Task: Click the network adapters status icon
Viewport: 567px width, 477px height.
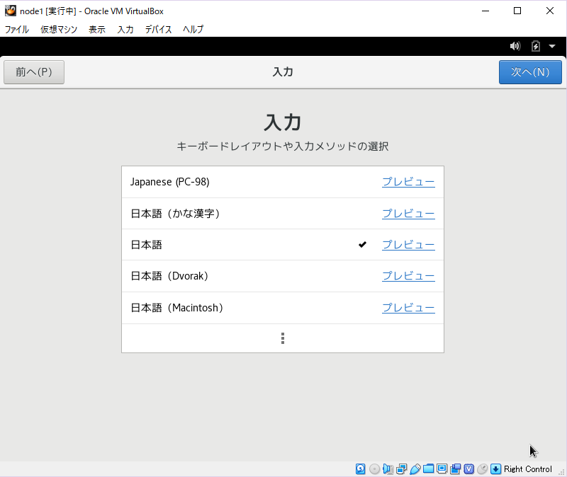Action: (401, 469)
